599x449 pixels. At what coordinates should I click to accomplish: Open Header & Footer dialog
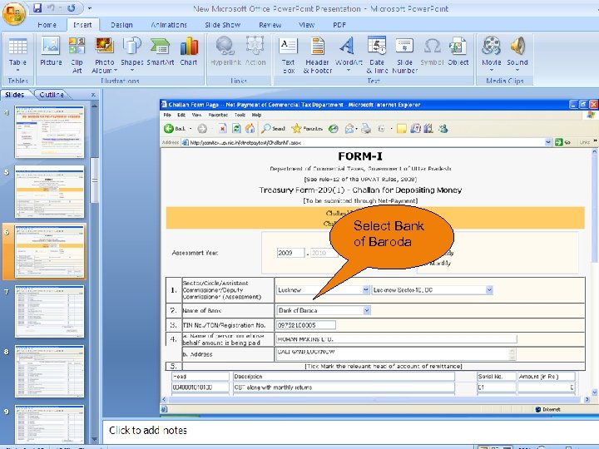point(318,55)
